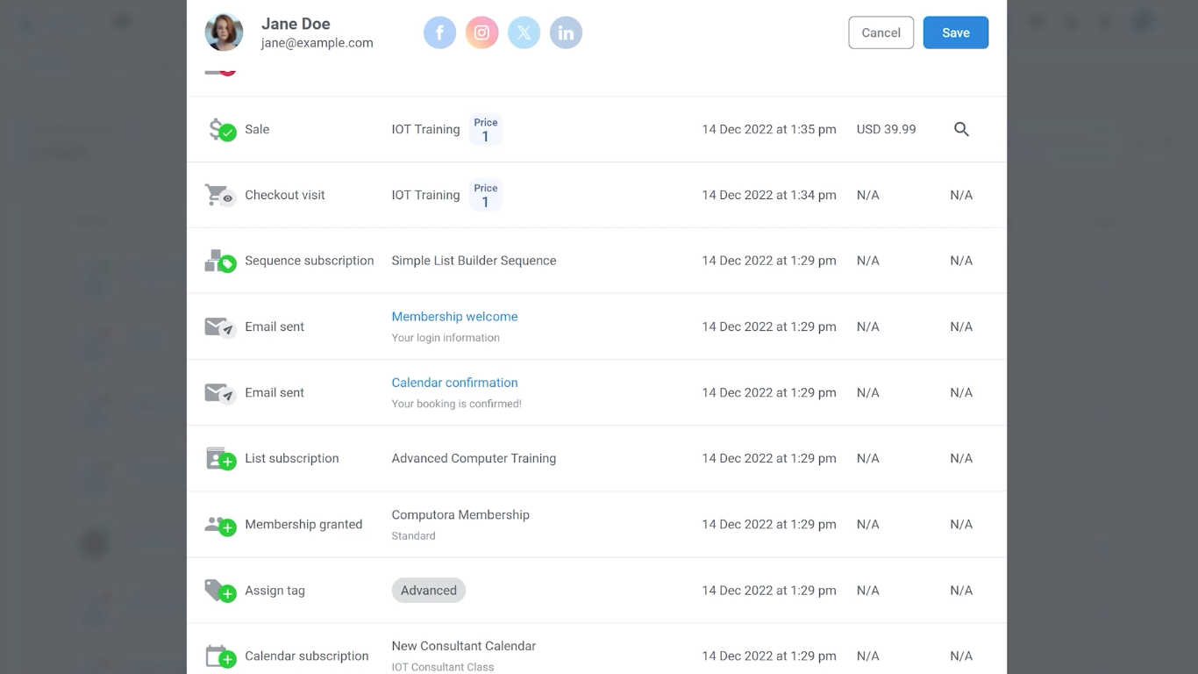Click the Calendar subscription icon
The width and height of the screenshot is (1198, 674).
[219, 656]
